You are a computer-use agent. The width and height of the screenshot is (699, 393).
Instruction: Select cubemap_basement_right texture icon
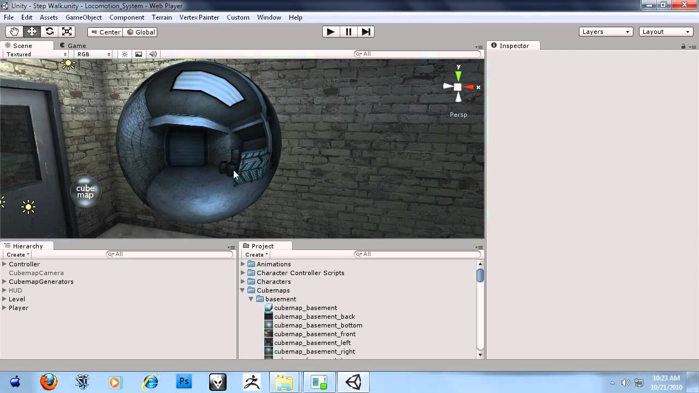pos(268,352)
